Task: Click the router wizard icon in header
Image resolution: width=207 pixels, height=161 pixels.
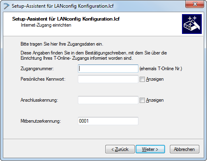Action: tap(192, 24)
